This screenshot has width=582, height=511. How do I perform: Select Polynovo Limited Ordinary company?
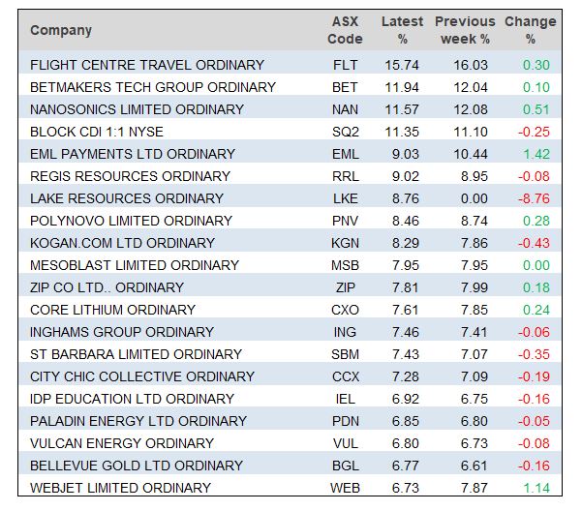[131, 221]
